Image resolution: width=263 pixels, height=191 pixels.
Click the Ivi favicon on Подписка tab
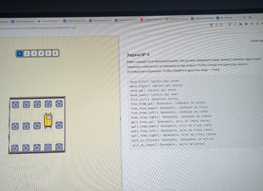click(x=142, y=20)
